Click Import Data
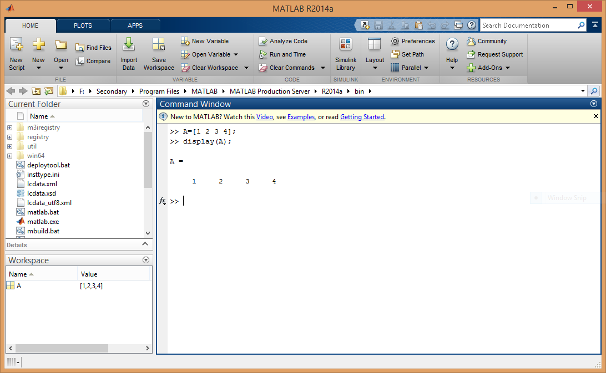606x373 pixels. click(x=129, y=54)
